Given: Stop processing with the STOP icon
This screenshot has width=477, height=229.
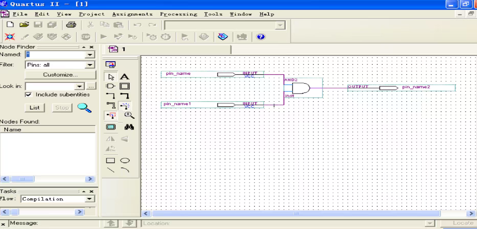Looking at the screenshot, I should [85, 37].
